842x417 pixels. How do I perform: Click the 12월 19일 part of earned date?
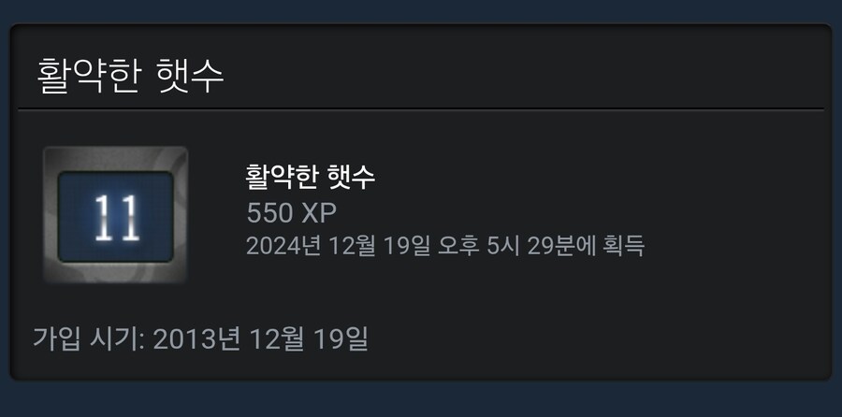click(379, 246)
